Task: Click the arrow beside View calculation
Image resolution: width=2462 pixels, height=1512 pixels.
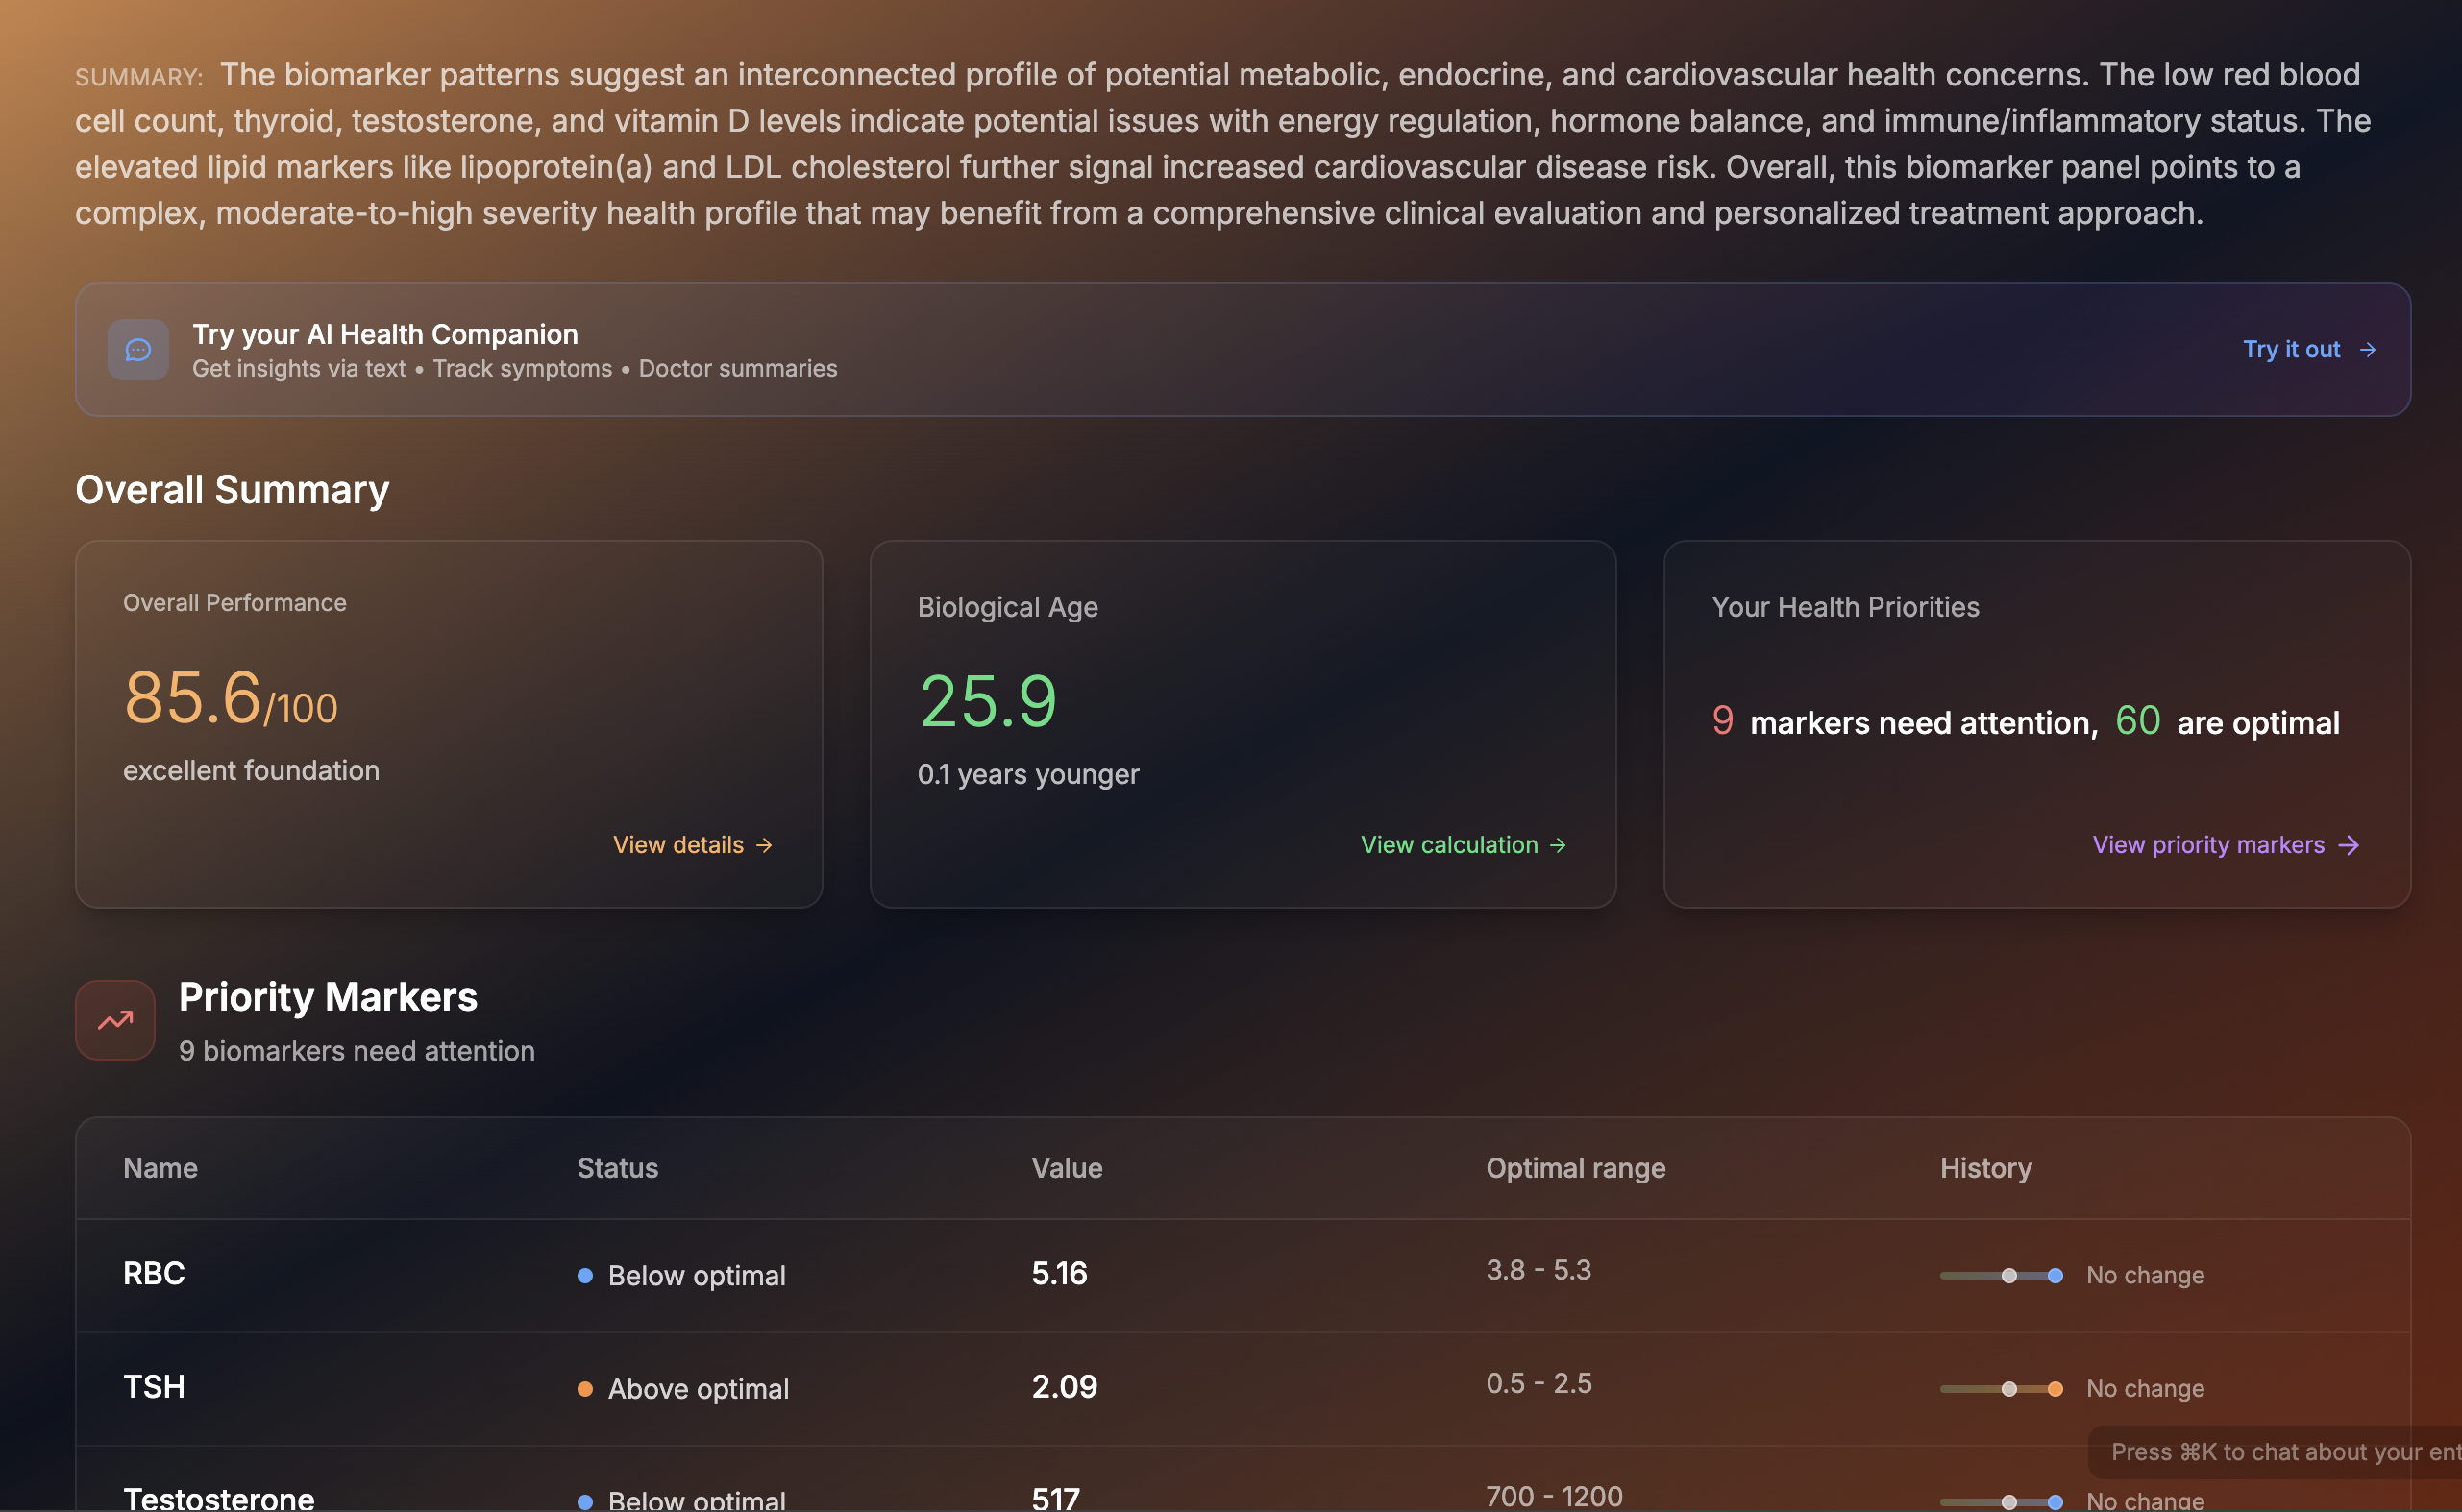Action: tap(1558, 845)
